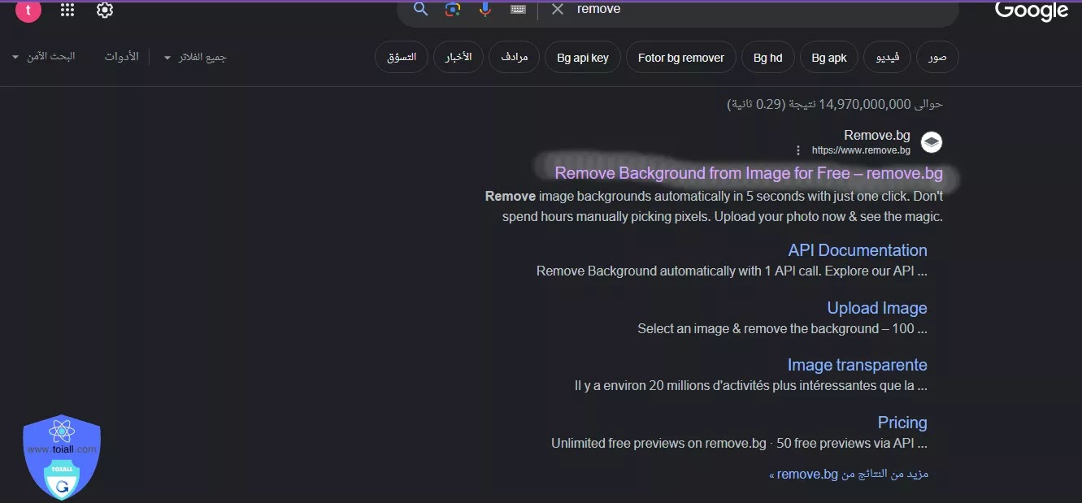The height and width of the screenshot is (503, 1082).
Task: Select the فيديو filter chip
Action: pos(887,58)
